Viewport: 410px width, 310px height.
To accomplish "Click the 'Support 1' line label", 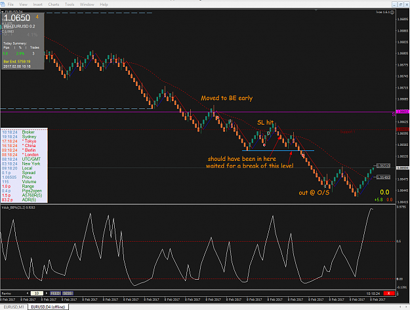I will point(348,132).
